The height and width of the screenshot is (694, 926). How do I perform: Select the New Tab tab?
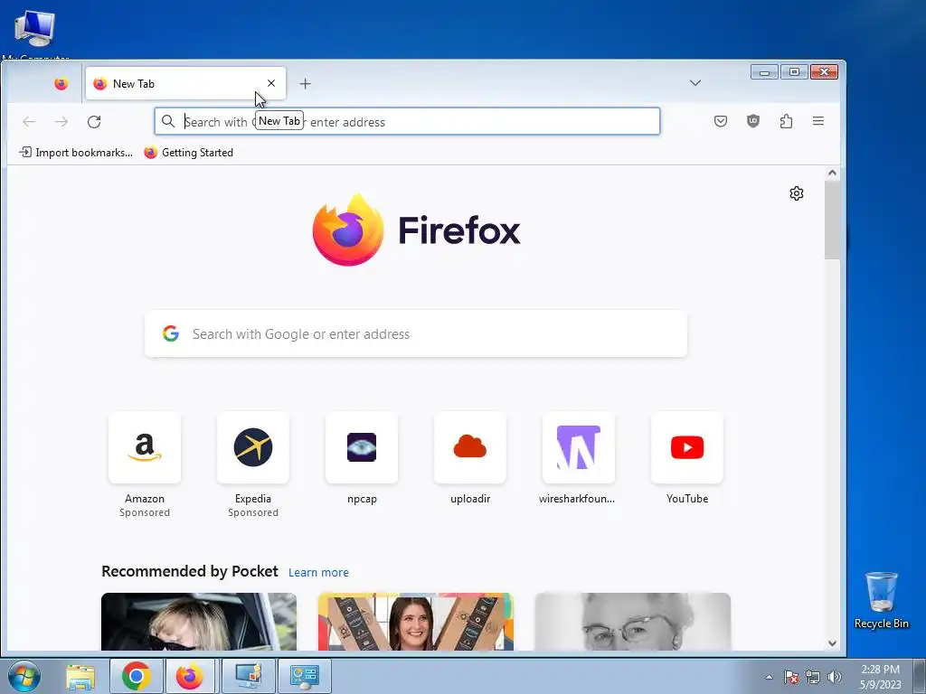(x=185, y=83)
